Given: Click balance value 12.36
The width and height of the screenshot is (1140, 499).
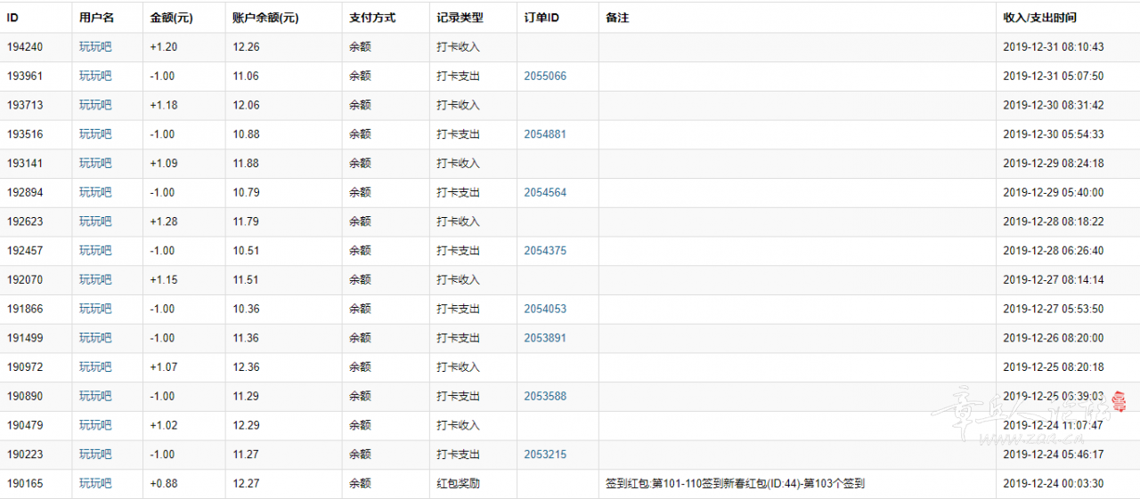Looking at the screenshot, I should pos(246,367).
